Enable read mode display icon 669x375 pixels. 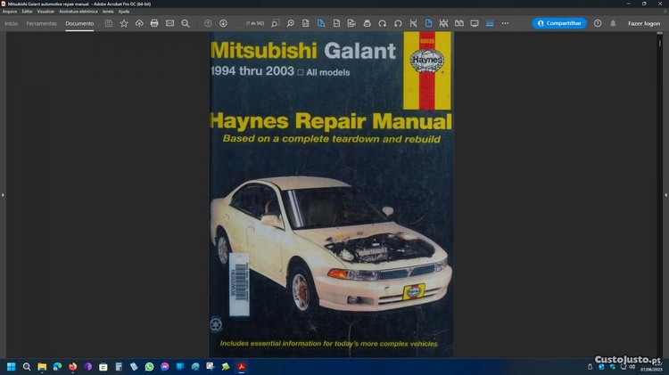click(x=475, y=23)
